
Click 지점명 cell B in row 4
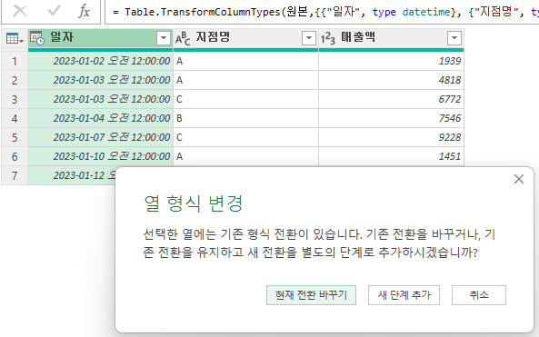click(x=245, y=118)
